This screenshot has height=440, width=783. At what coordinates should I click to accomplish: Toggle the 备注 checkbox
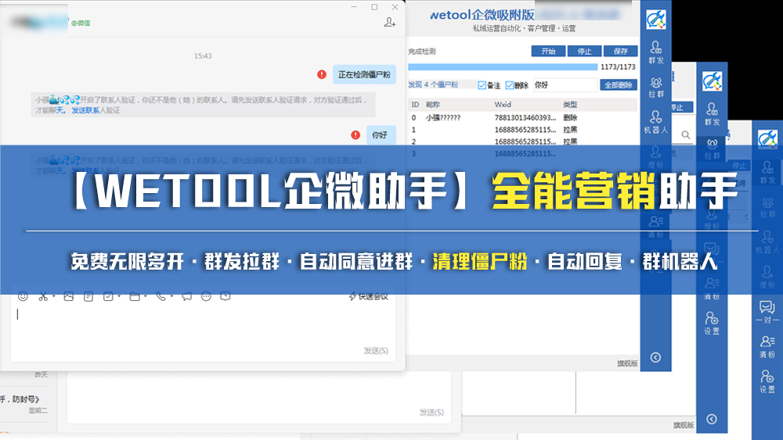482,85
